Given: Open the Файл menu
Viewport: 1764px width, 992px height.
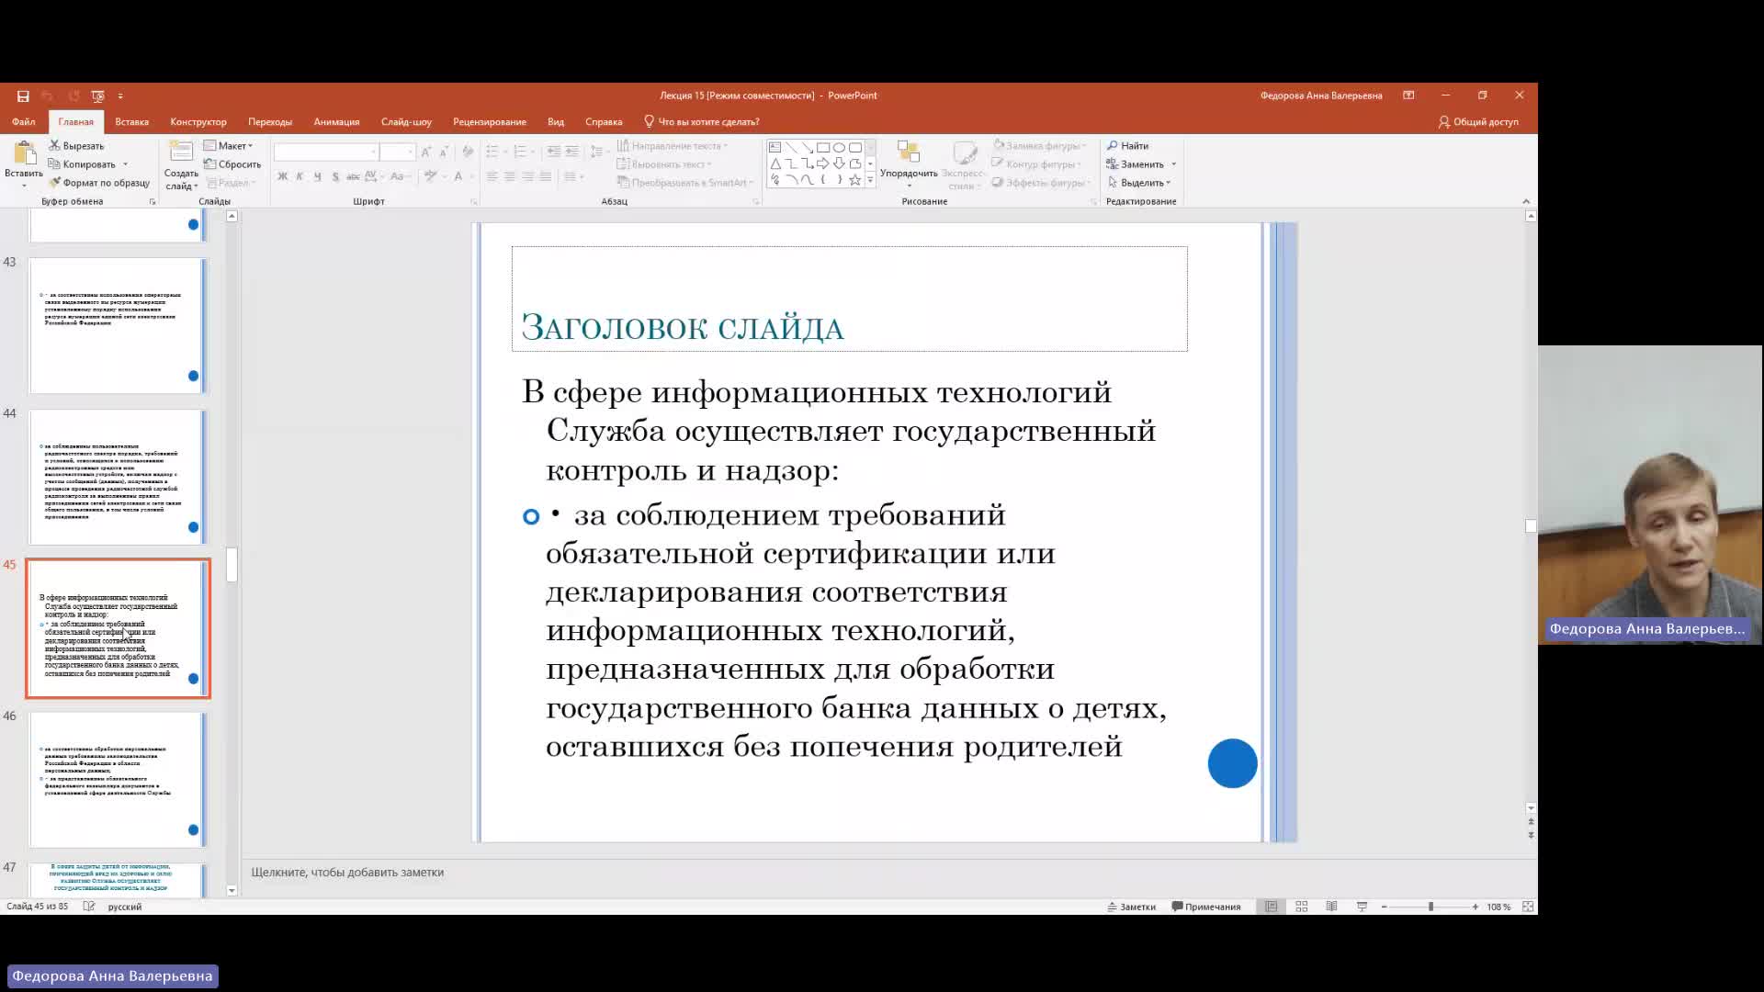Looking at the screenshot, I should [24, 121].
